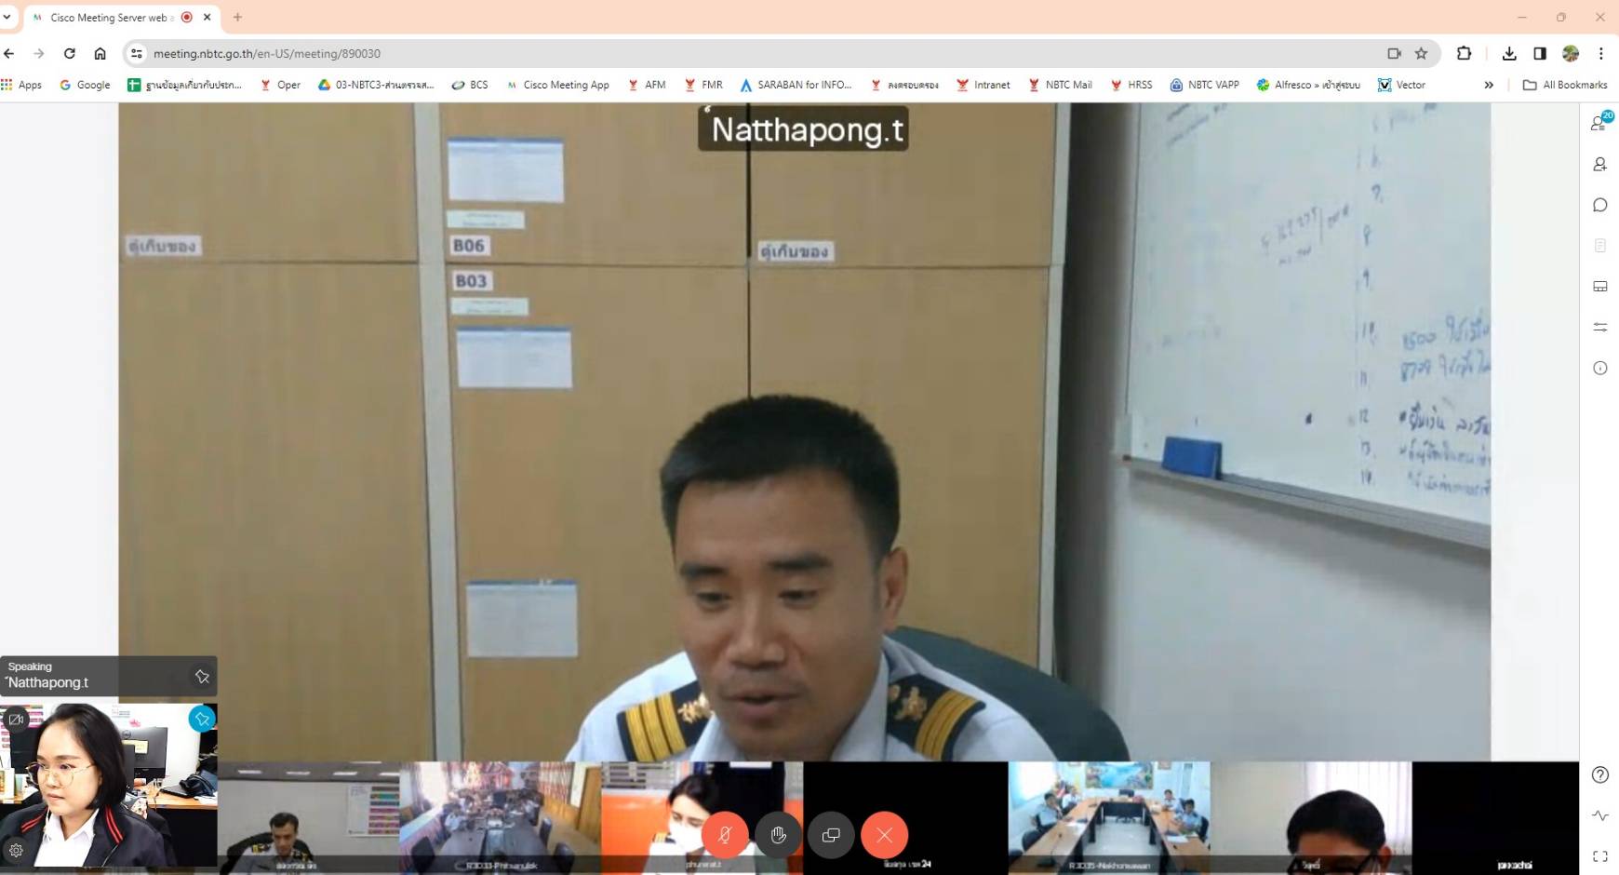Select the R3033-Phitsanulok video thumbnail
1619x875 pixels.
(x=501, y=817)
